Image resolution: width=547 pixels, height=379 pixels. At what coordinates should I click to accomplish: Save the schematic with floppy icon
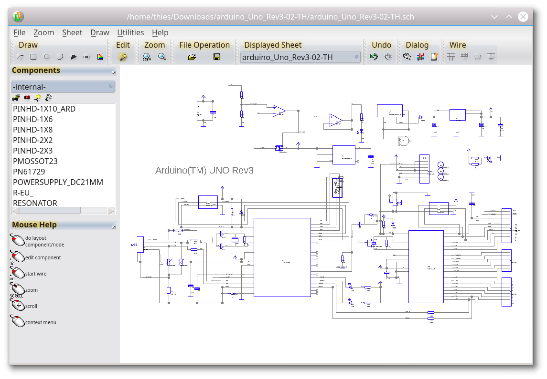(x=216, y=57)
